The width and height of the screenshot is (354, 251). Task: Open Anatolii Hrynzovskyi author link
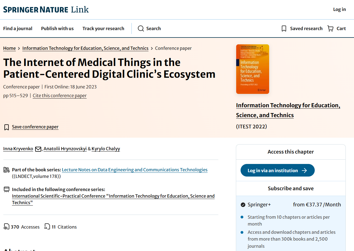pyautogui.click(x=65, y=149)
